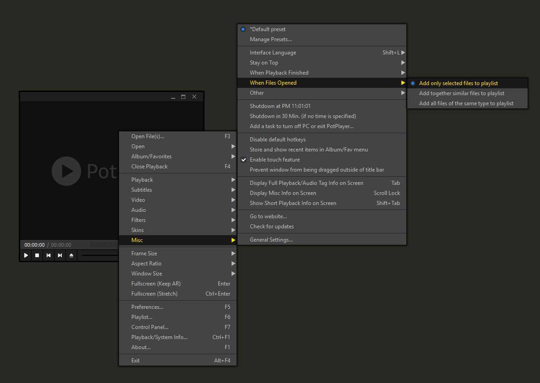The height and width of the screenshot is (383, 540).
Task: Stop playback with the square Stop button
Action: click(x=37, y=255)
